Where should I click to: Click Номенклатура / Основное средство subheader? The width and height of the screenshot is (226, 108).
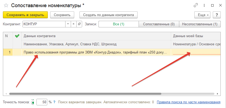click(x=196, y=44)
